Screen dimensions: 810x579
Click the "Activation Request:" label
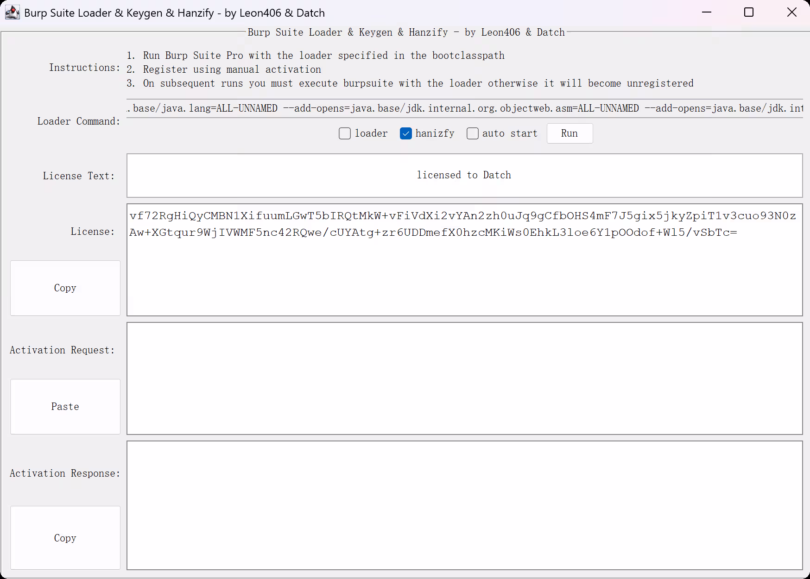coord(62,350)
